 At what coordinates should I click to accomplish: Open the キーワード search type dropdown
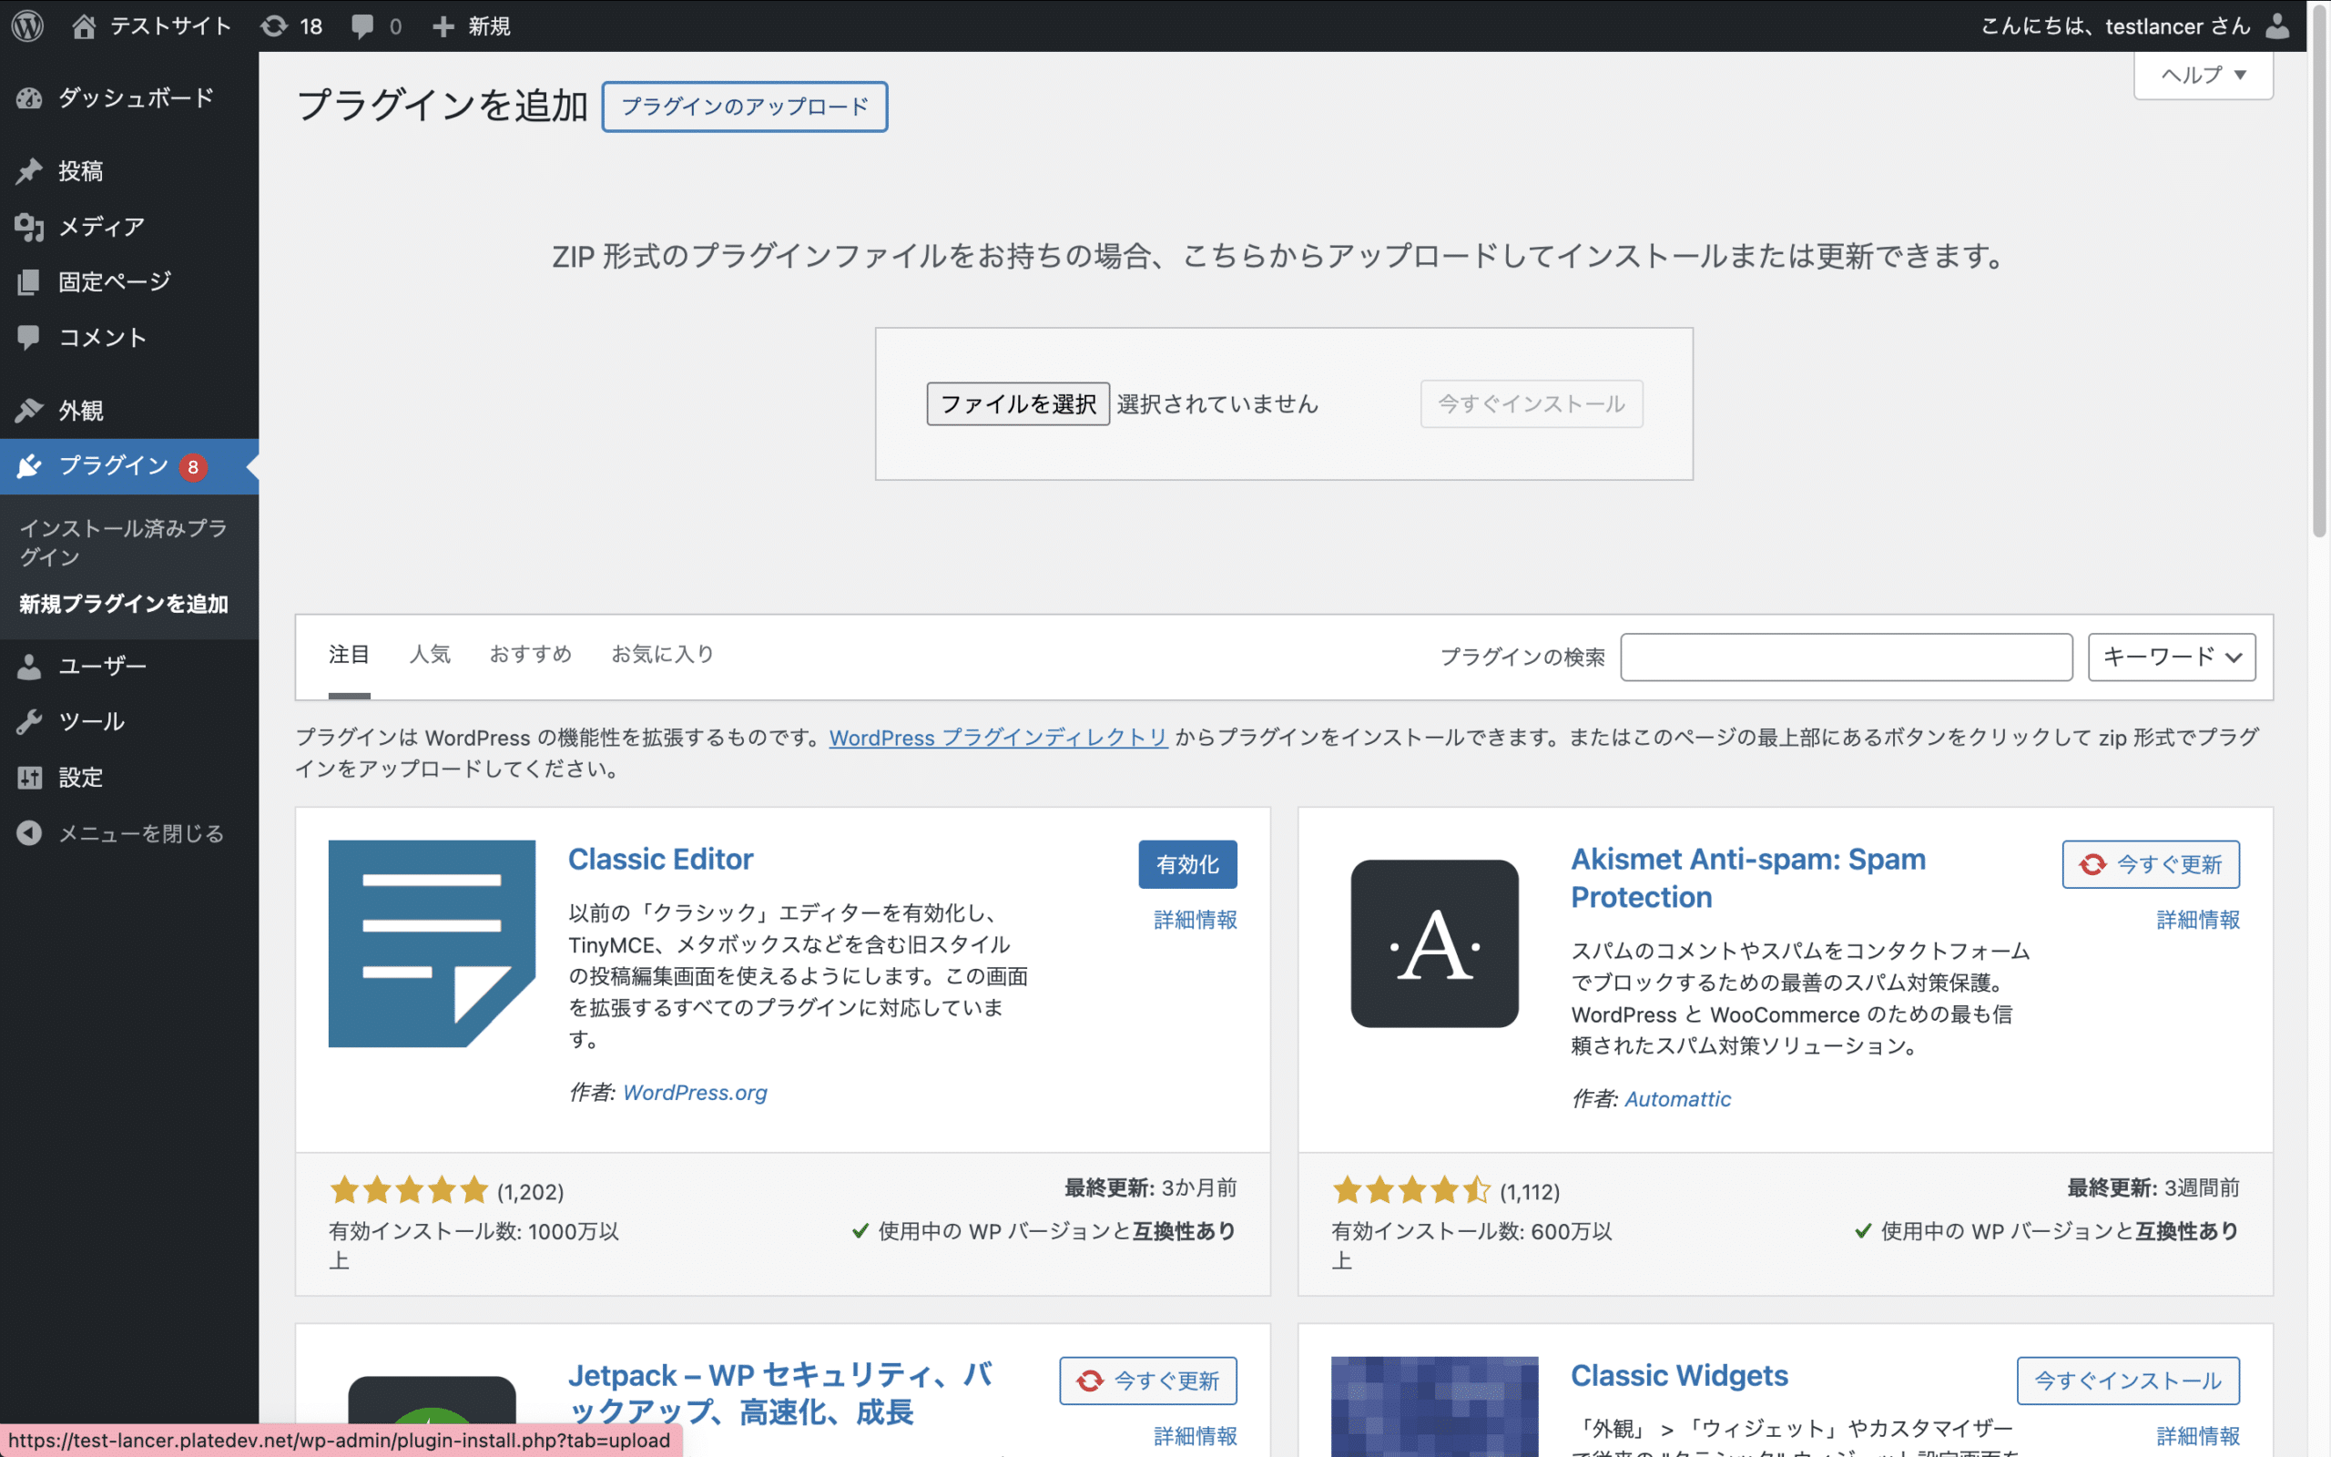point(2171,657)
